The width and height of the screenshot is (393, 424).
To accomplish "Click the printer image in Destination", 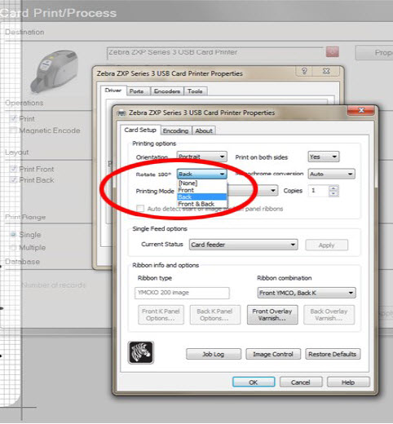I will tap(55, 72).
